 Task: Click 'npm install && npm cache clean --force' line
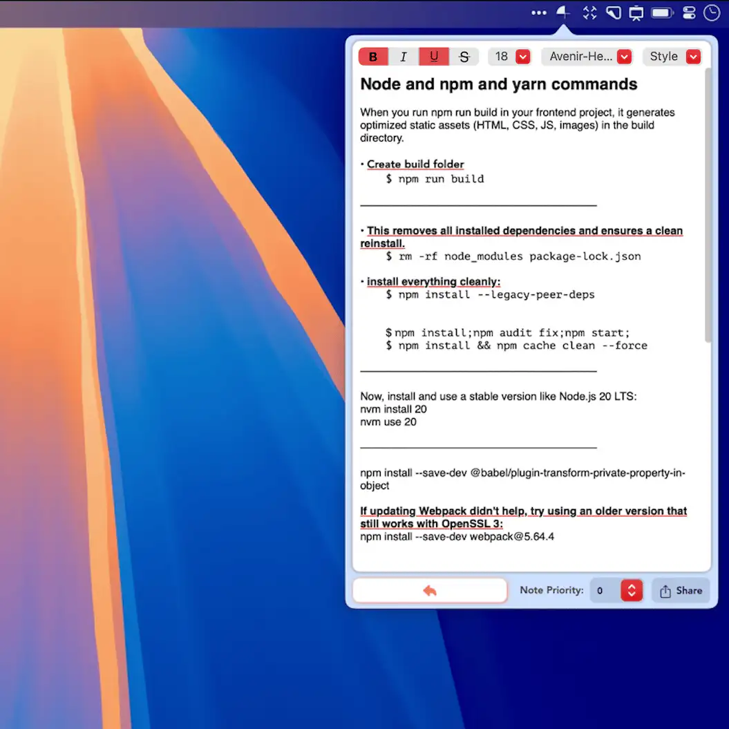pos(516,345)
